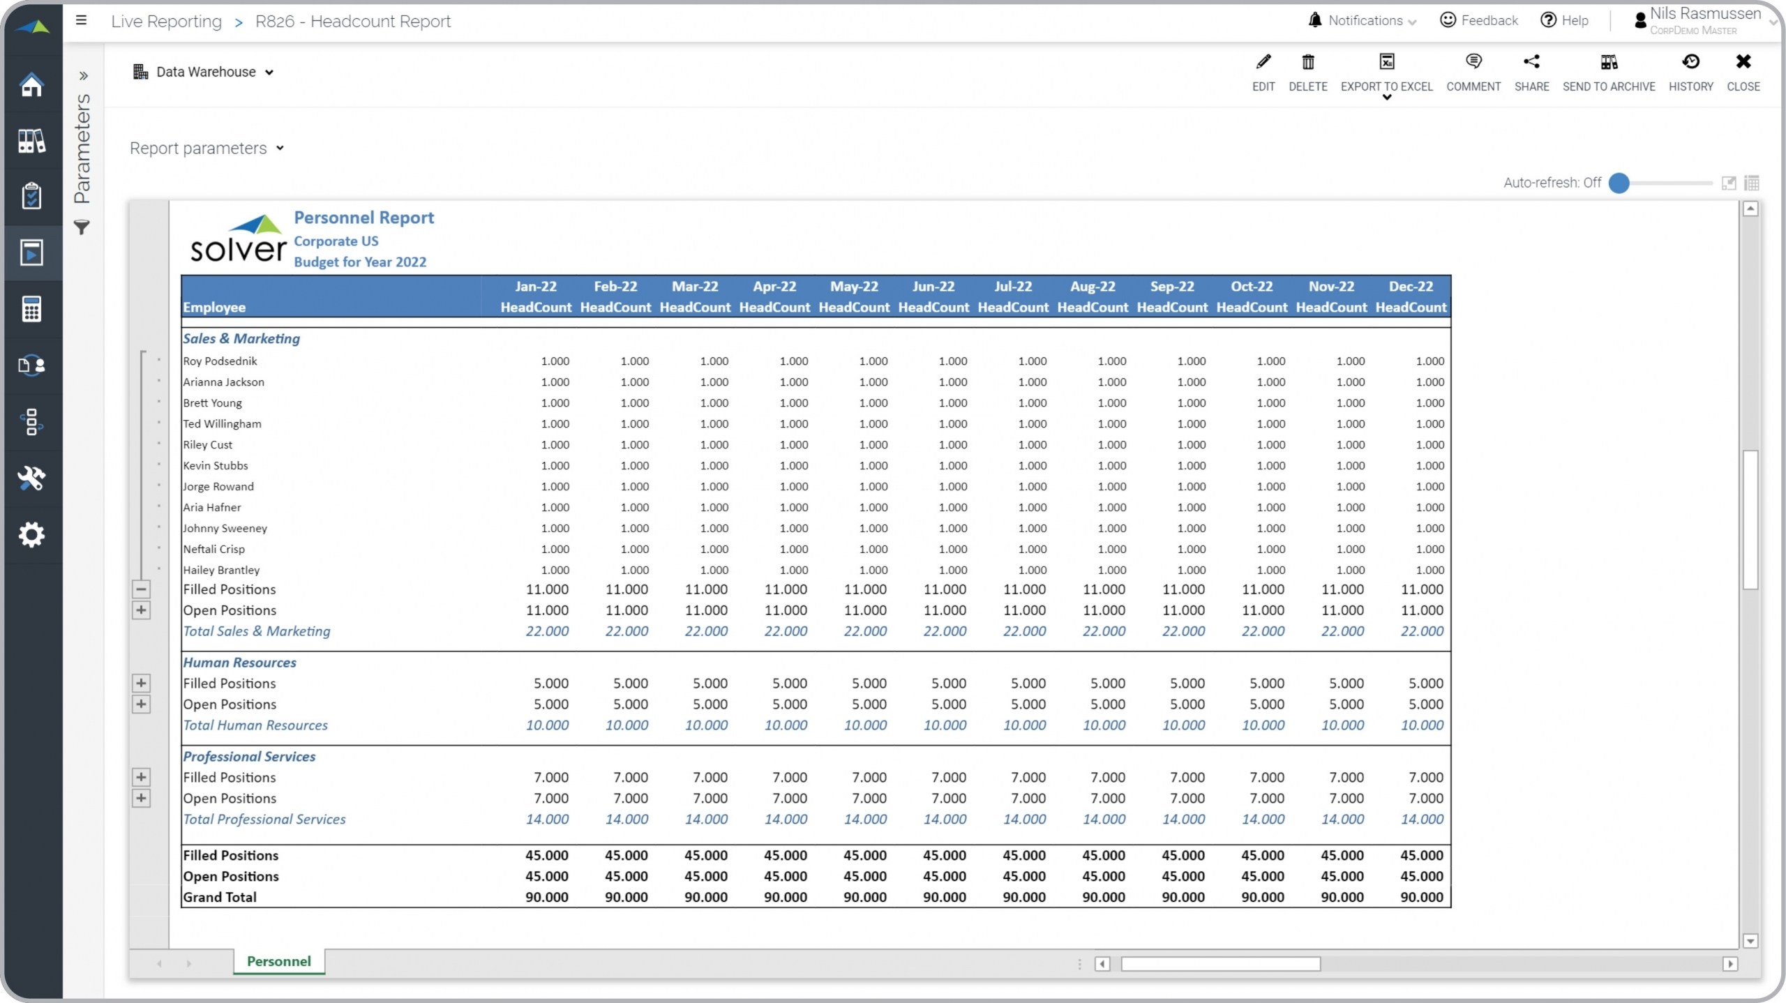Screen dimensions: 1786x1003
Task: Export report to Excel
Action: (x=1386, y=63)
